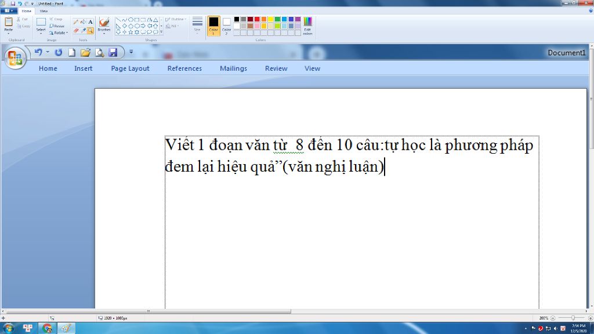Image resolution: width=594 pixels, height=334 pixels.
Task: Open the Rotate dropdown
Action: (x=59, y=33)
